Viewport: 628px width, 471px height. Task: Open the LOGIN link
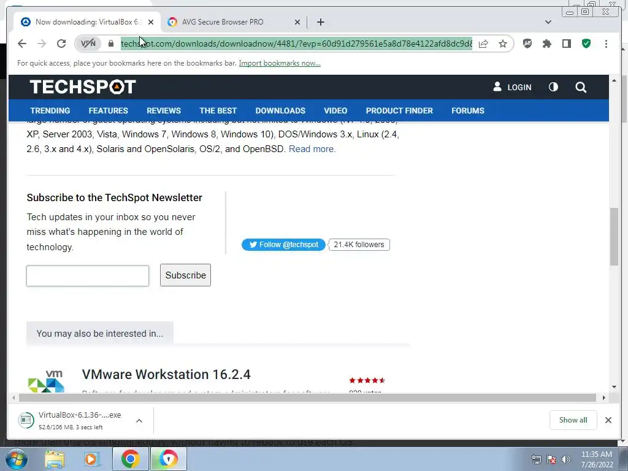click(512, 87)
